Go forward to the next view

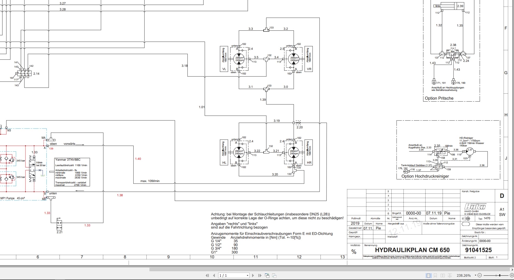coord(274,275)
